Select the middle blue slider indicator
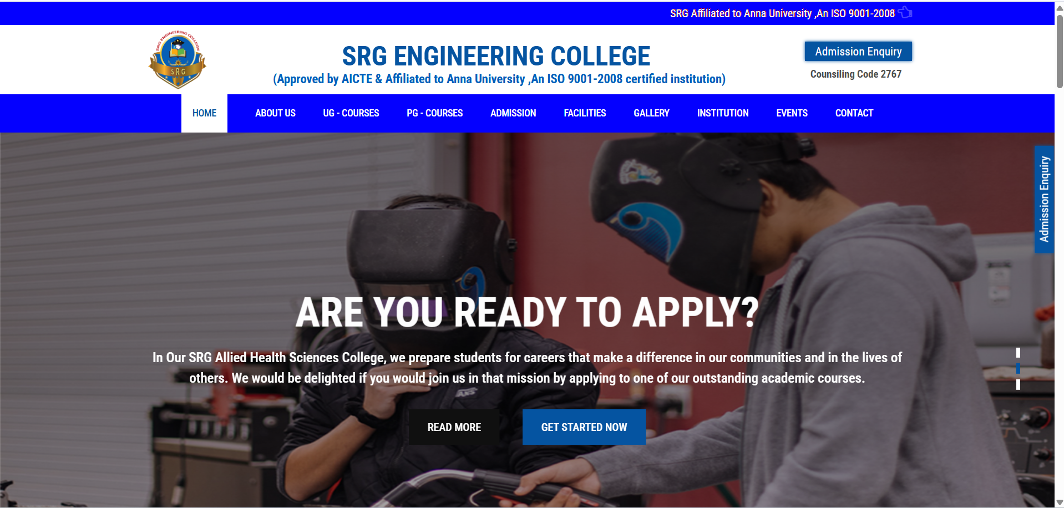The height and width of the screenshot is (508, 1064). pos(1018,368)
